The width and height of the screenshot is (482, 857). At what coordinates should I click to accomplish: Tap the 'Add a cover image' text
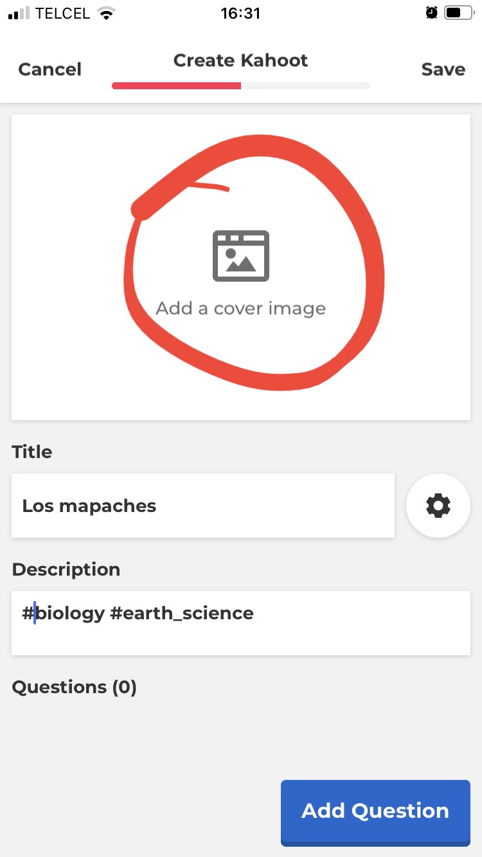(x=241, y=308)
